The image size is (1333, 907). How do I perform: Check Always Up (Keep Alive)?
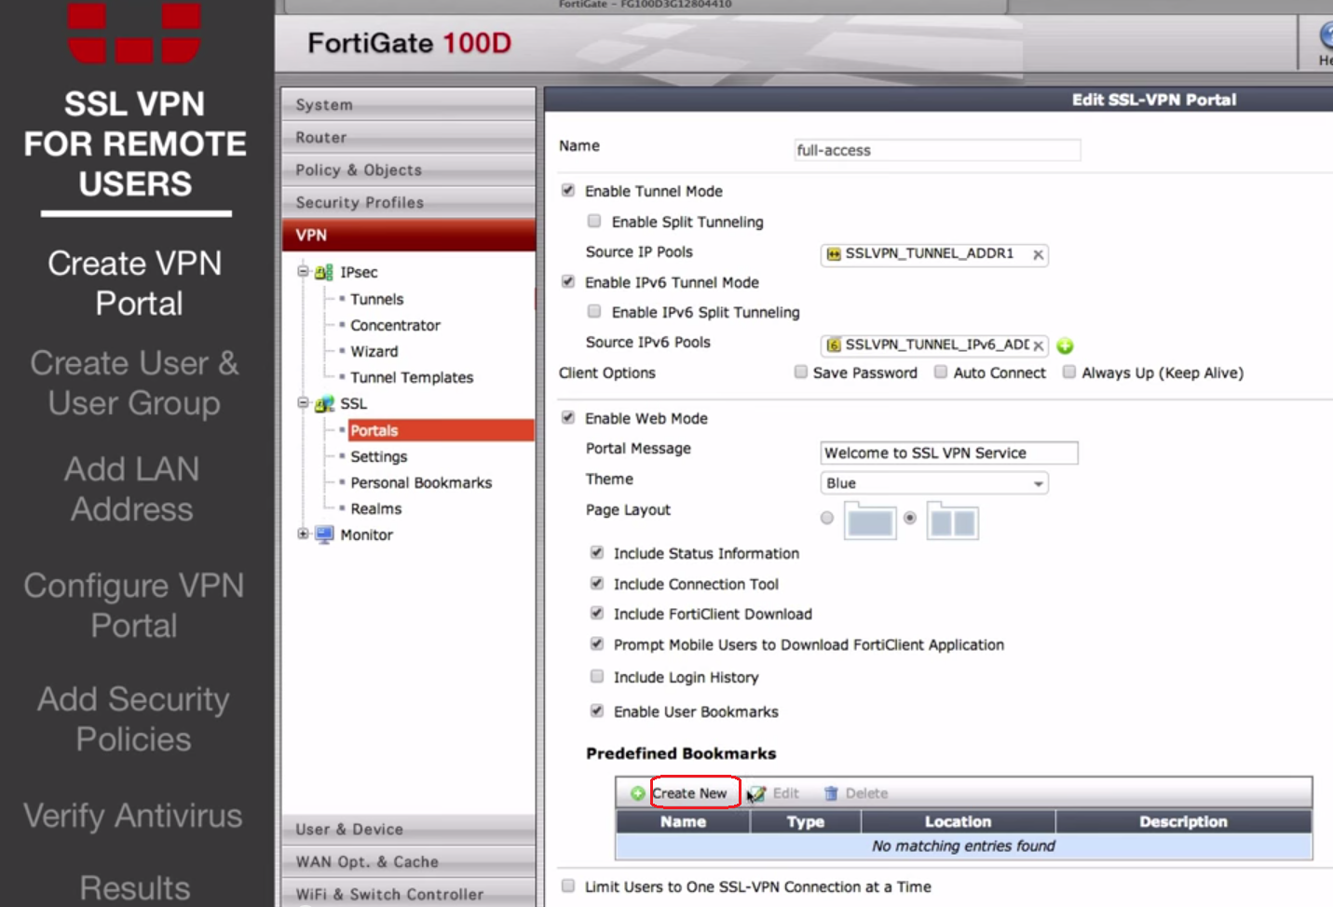[x=1069, y=372]
